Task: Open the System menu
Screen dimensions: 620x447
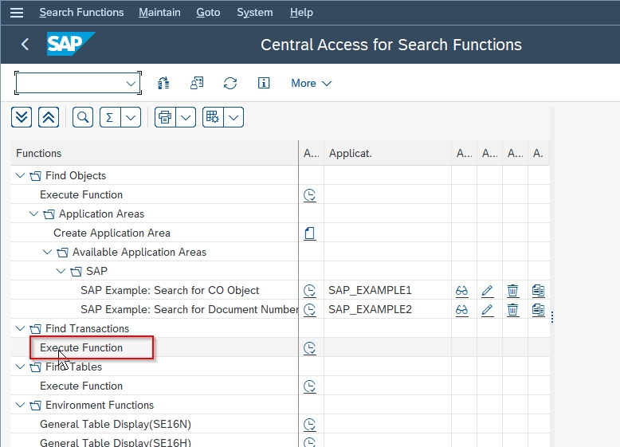Action: click(x=254, y=12)
